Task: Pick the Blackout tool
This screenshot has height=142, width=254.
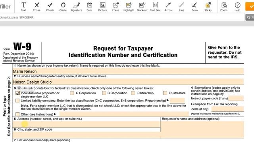Action: (142, 7)
